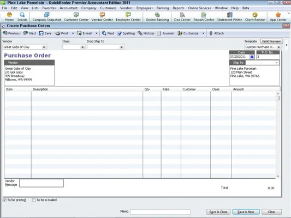
Task: Open Online Banking
Action: (x=157, y=17)
